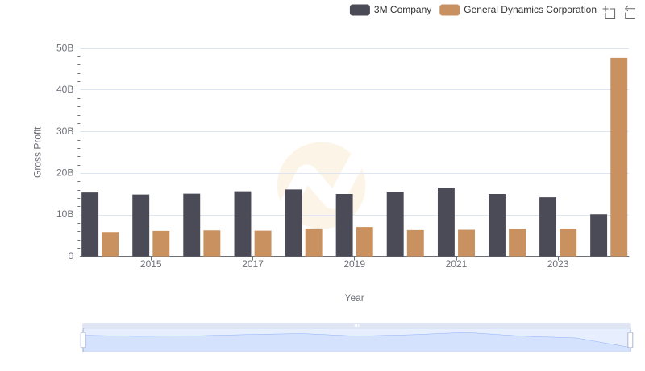Select the tall 2024 General Dynamics bar
The image size is (645, 371).
tap(618, 157)
